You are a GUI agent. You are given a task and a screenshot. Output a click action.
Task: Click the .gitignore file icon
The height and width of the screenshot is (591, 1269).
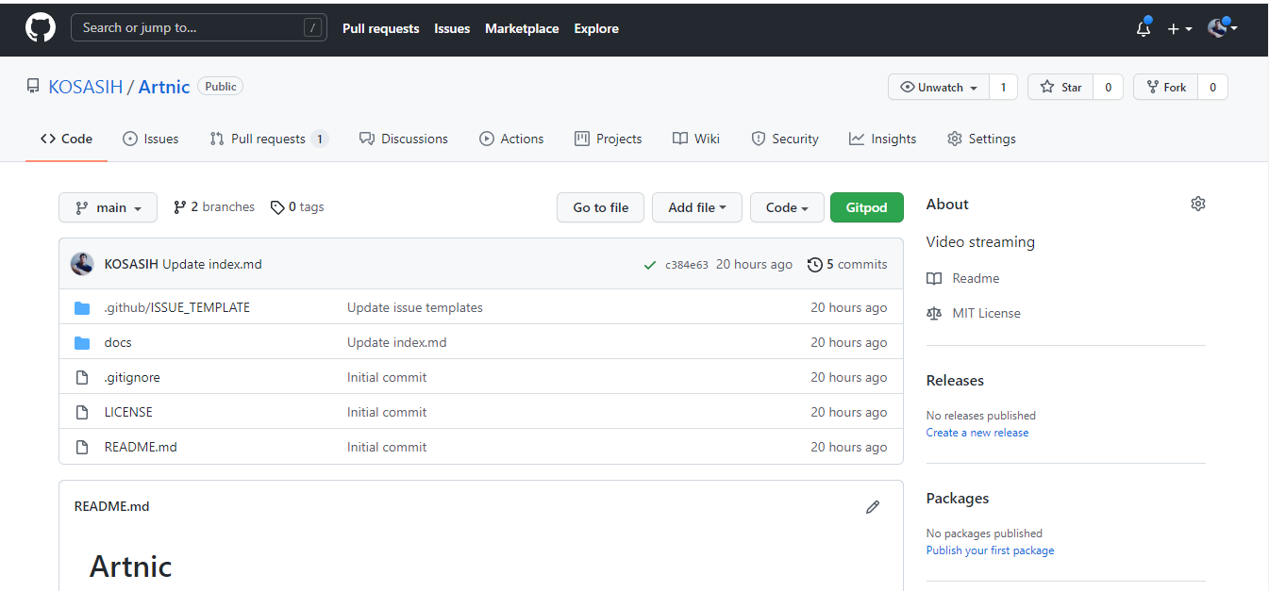(x=82, y=377)
